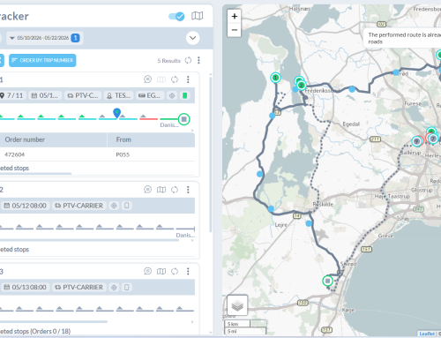Show trip 1 on map icon
The width and height of the screenshot is (441, 338).
[x=161, y=79]
